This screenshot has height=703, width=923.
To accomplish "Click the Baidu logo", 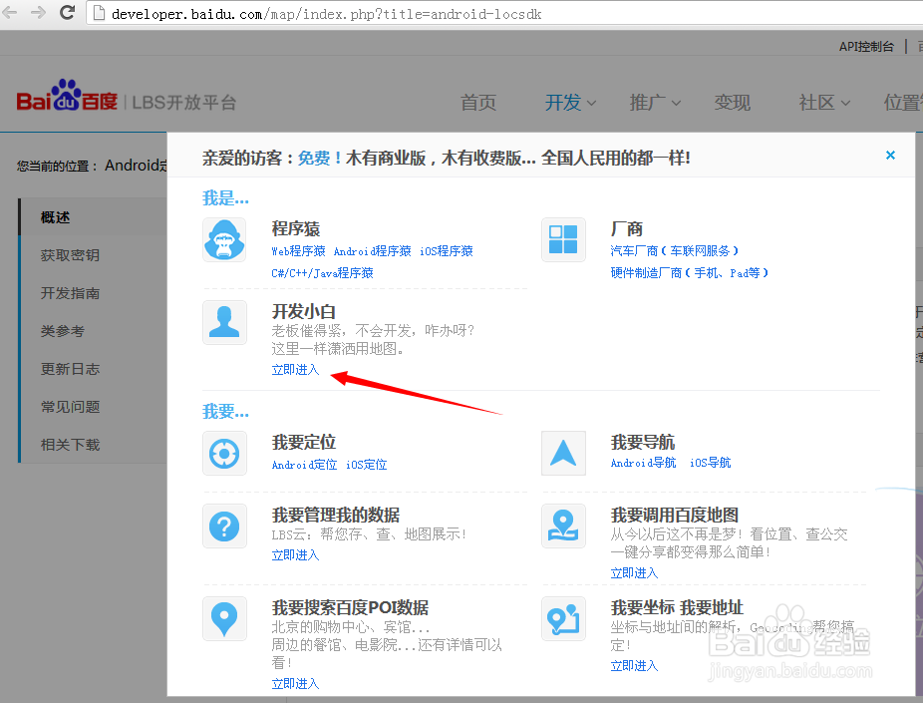I will (67, 96).
